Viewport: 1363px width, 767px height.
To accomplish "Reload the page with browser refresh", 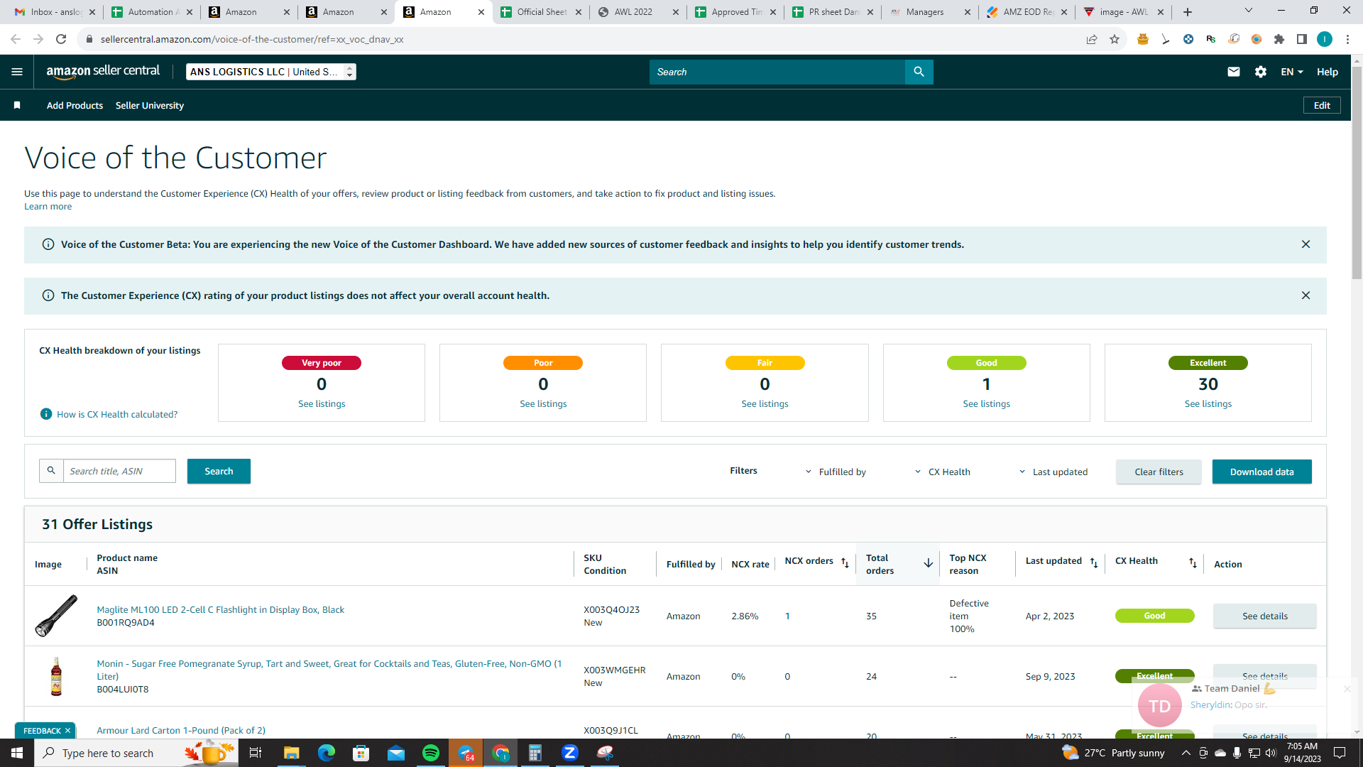I will point(61,39).
